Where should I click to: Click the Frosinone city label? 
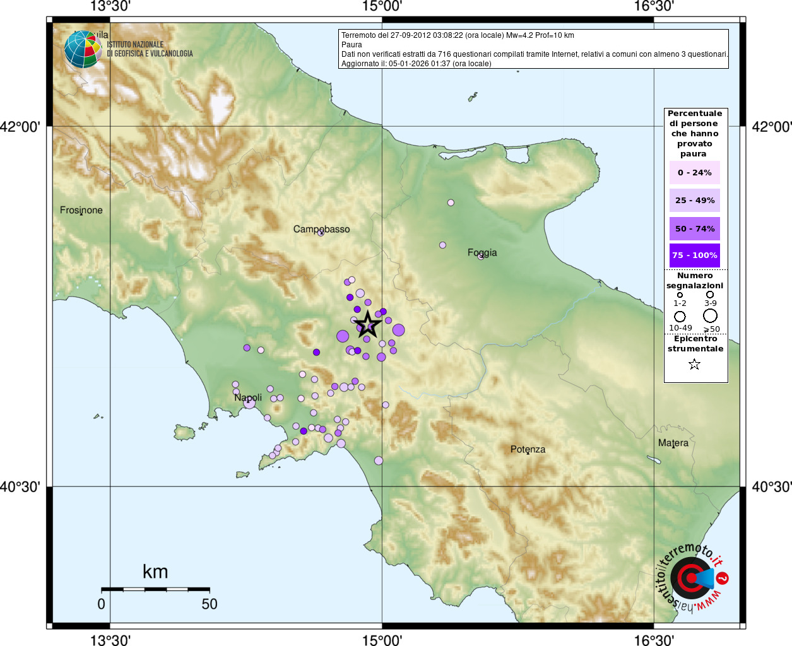[x=81, y=210]
